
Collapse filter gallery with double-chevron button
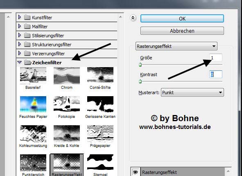point(133,18)
